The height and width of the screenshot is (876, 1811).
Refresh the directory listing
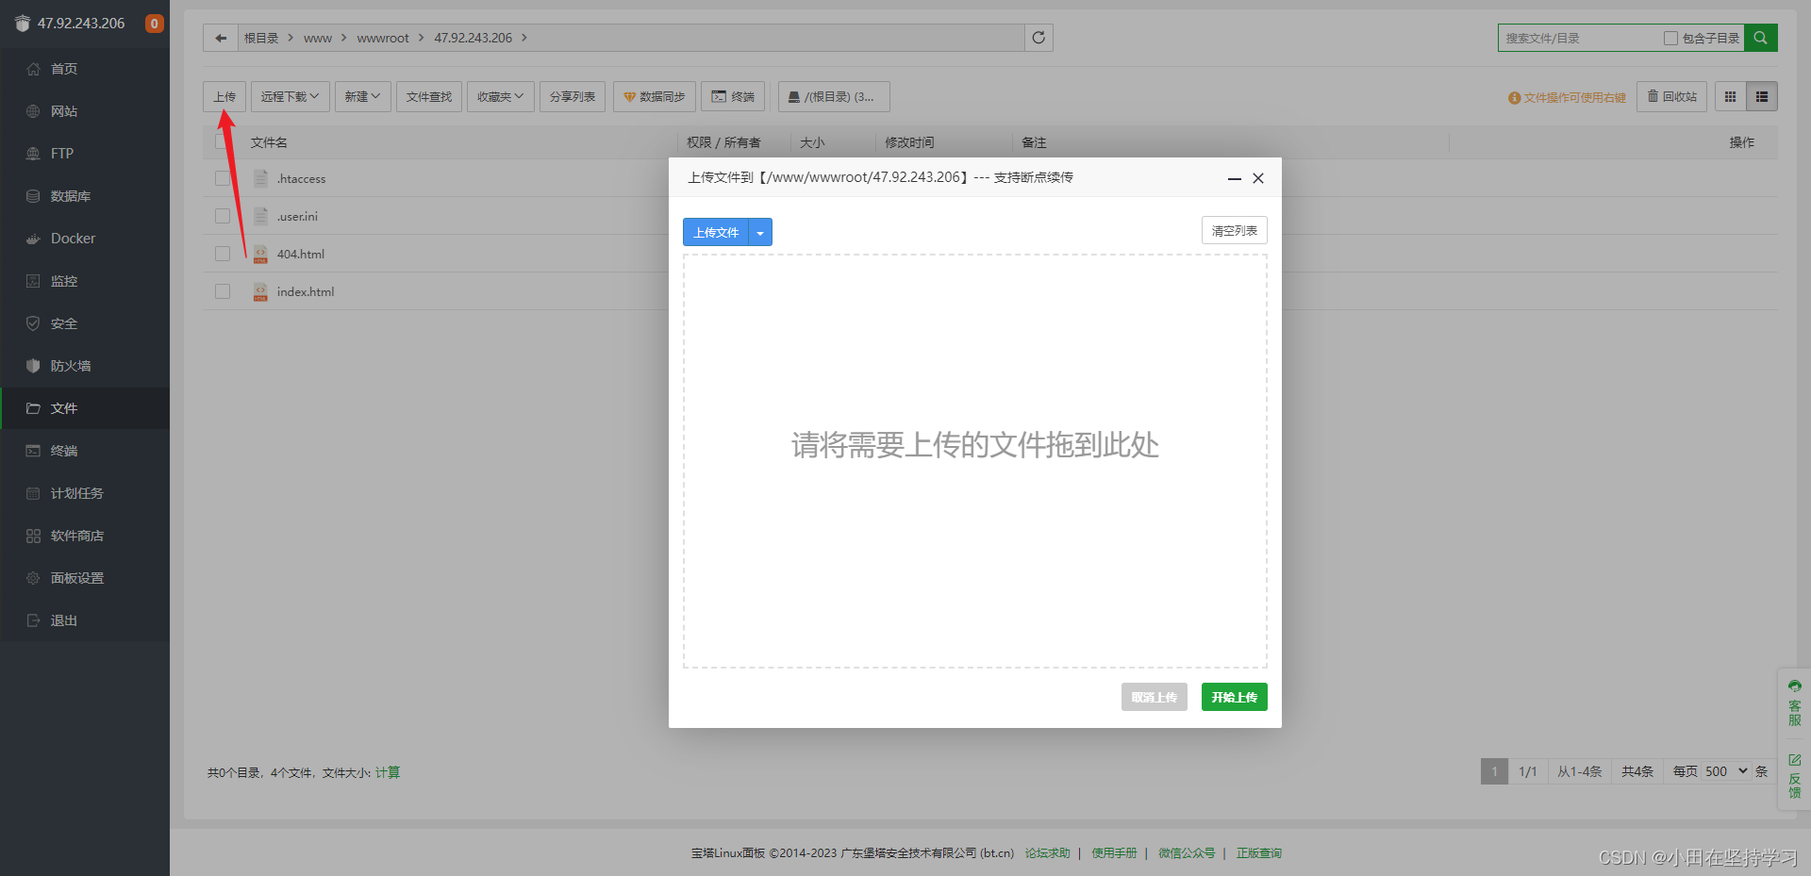coord(1038,38)
